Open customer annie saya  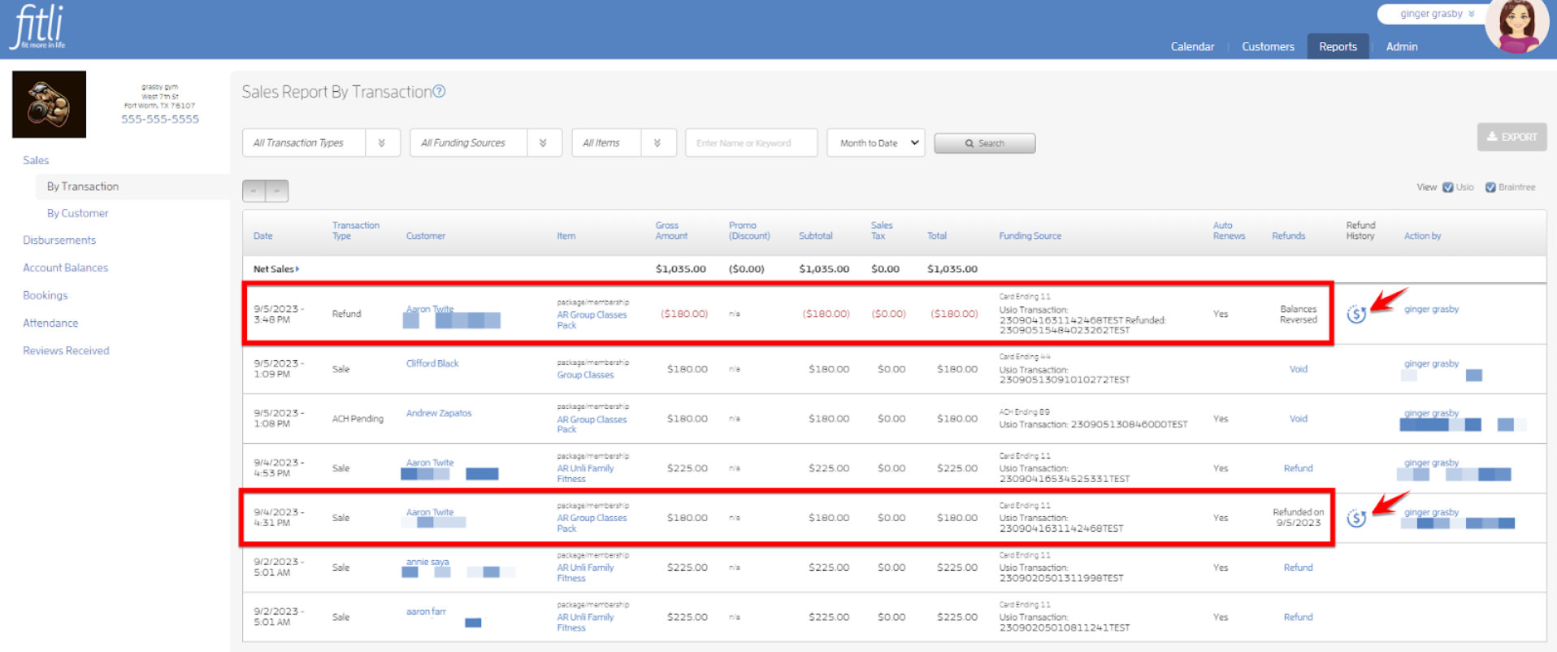pos(427,562)
